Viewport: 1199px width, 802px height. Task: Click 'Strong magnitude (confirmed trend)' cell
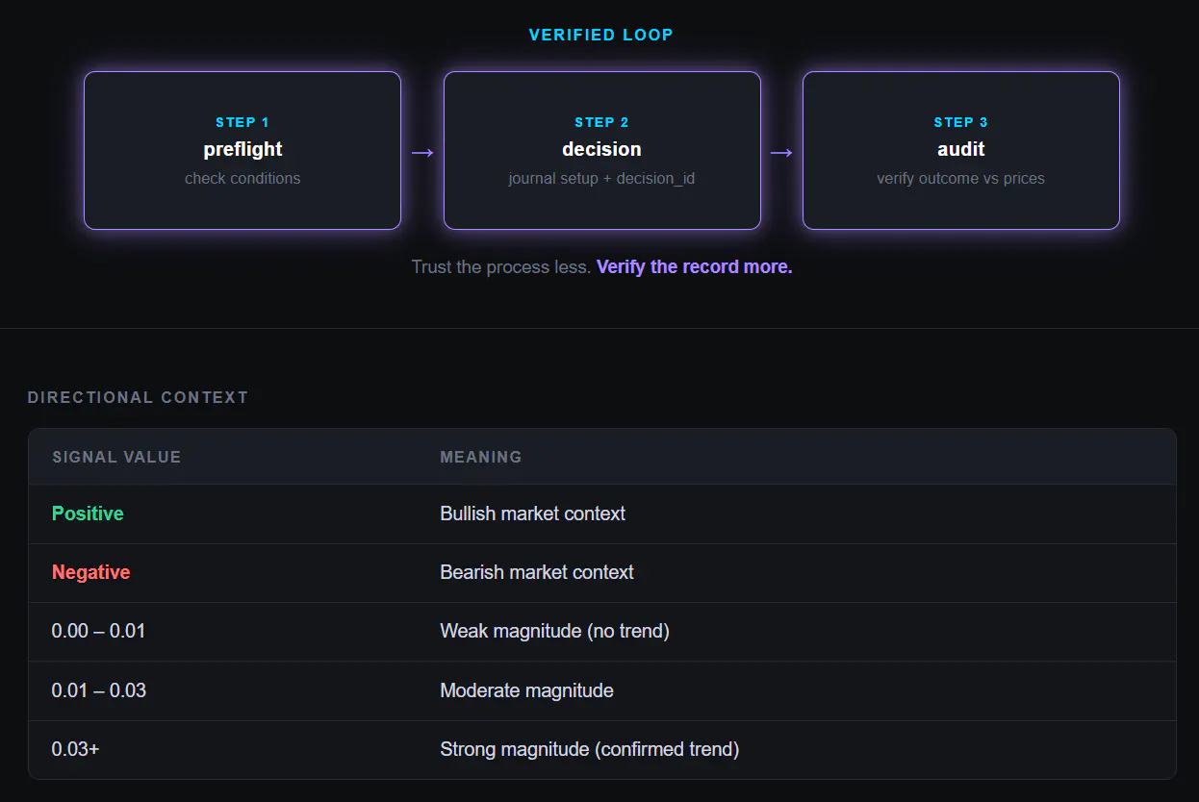[x=589, y=749]
